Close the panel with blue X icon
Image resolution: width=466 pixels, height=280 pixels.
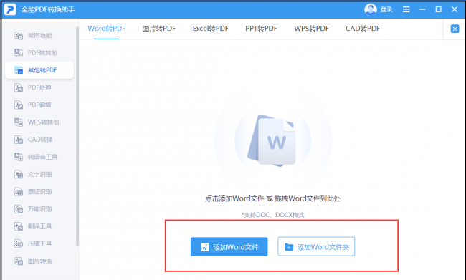pyautogui.click(x=455, y=29)
